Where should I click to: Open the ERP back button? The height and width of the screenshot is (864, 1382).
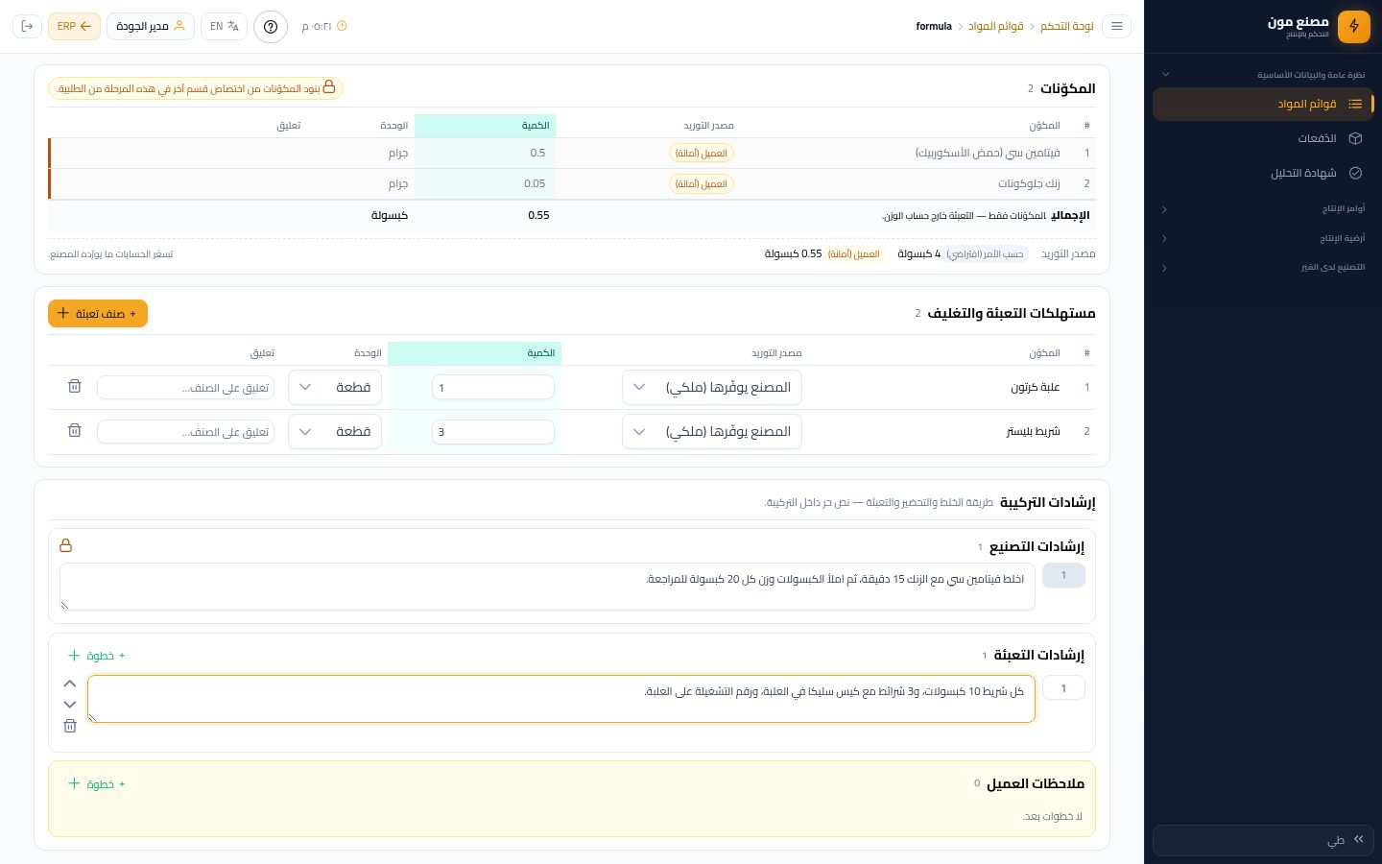(x=74, y=26)
